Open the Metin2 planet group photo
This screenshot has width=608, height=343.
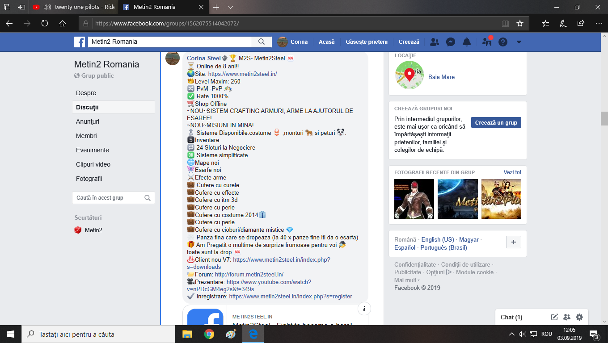[458, 199]
